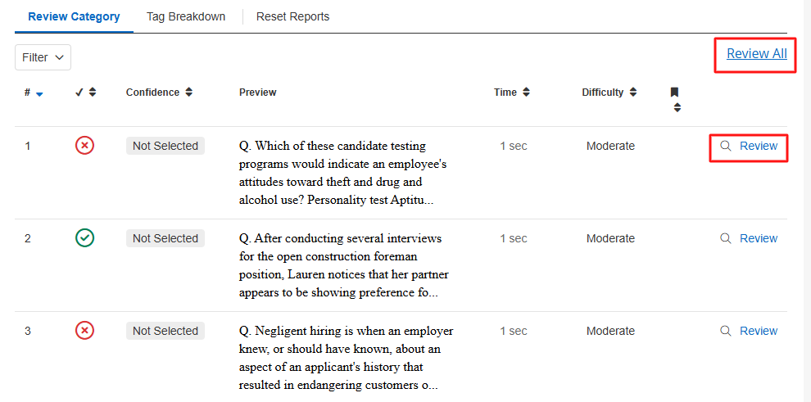Click the magnifier icon in question 1 row
The image size is (811, 402).
click(725, 146)
